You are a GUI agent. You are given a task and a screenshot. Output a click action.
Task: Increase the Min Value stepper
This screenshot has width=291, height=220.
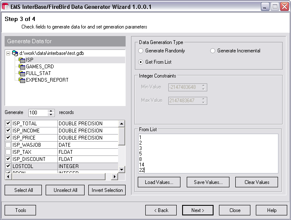click(203, 85)
